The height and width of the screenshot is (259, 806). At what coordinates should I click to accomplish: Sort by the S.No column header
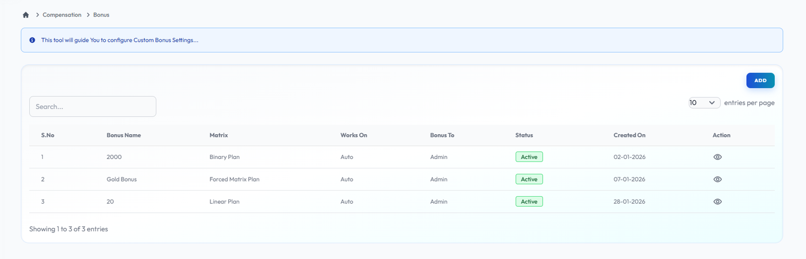48,135
